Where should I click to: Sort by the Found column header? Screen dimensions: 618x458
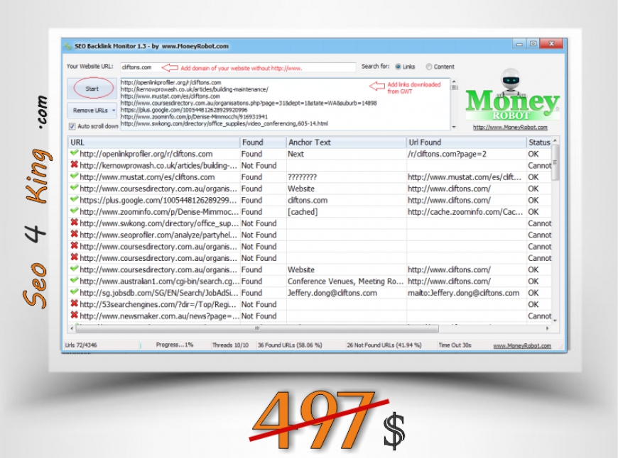pyautogui.click(x=263, y=143)
